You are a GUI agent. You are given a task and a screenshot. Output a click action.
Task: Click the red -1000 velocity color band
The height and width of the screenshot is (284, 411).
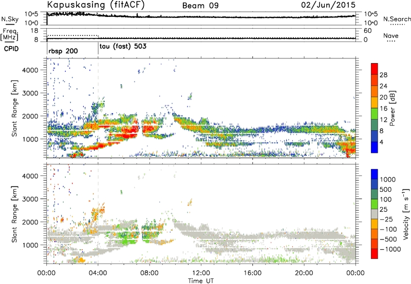click(x=375, y=254)
